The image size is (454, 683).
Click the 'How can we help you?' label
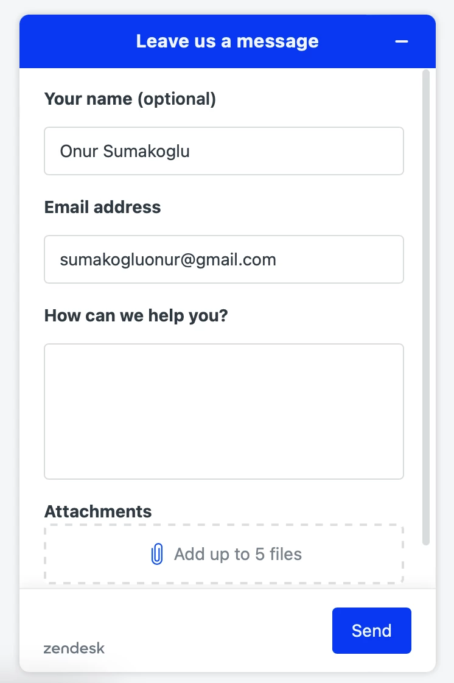(x=136, y=315)
